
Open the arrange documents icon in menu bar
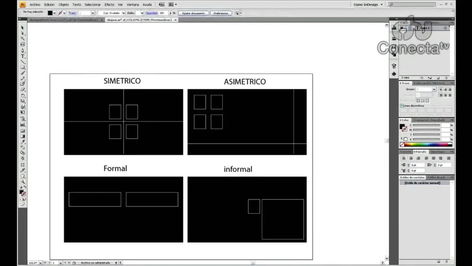(x=172, y=4)
